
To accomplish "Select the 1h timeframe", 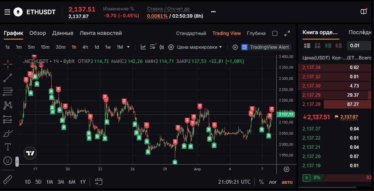I will click(x=74, y=47).
